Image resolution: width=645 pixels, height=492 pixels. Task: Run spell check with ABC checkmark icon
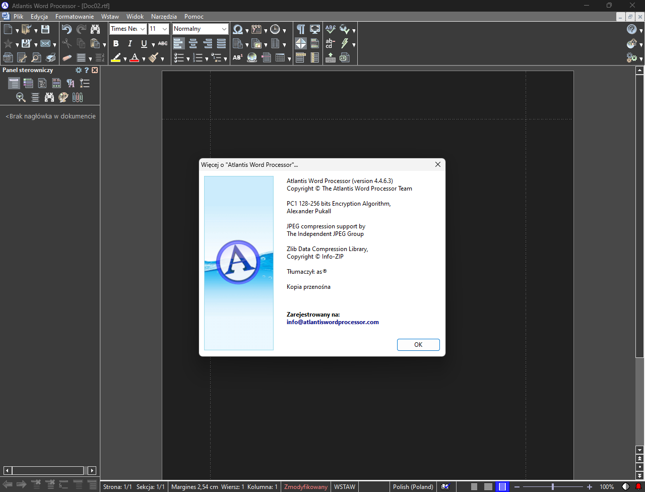click(331, 29)
